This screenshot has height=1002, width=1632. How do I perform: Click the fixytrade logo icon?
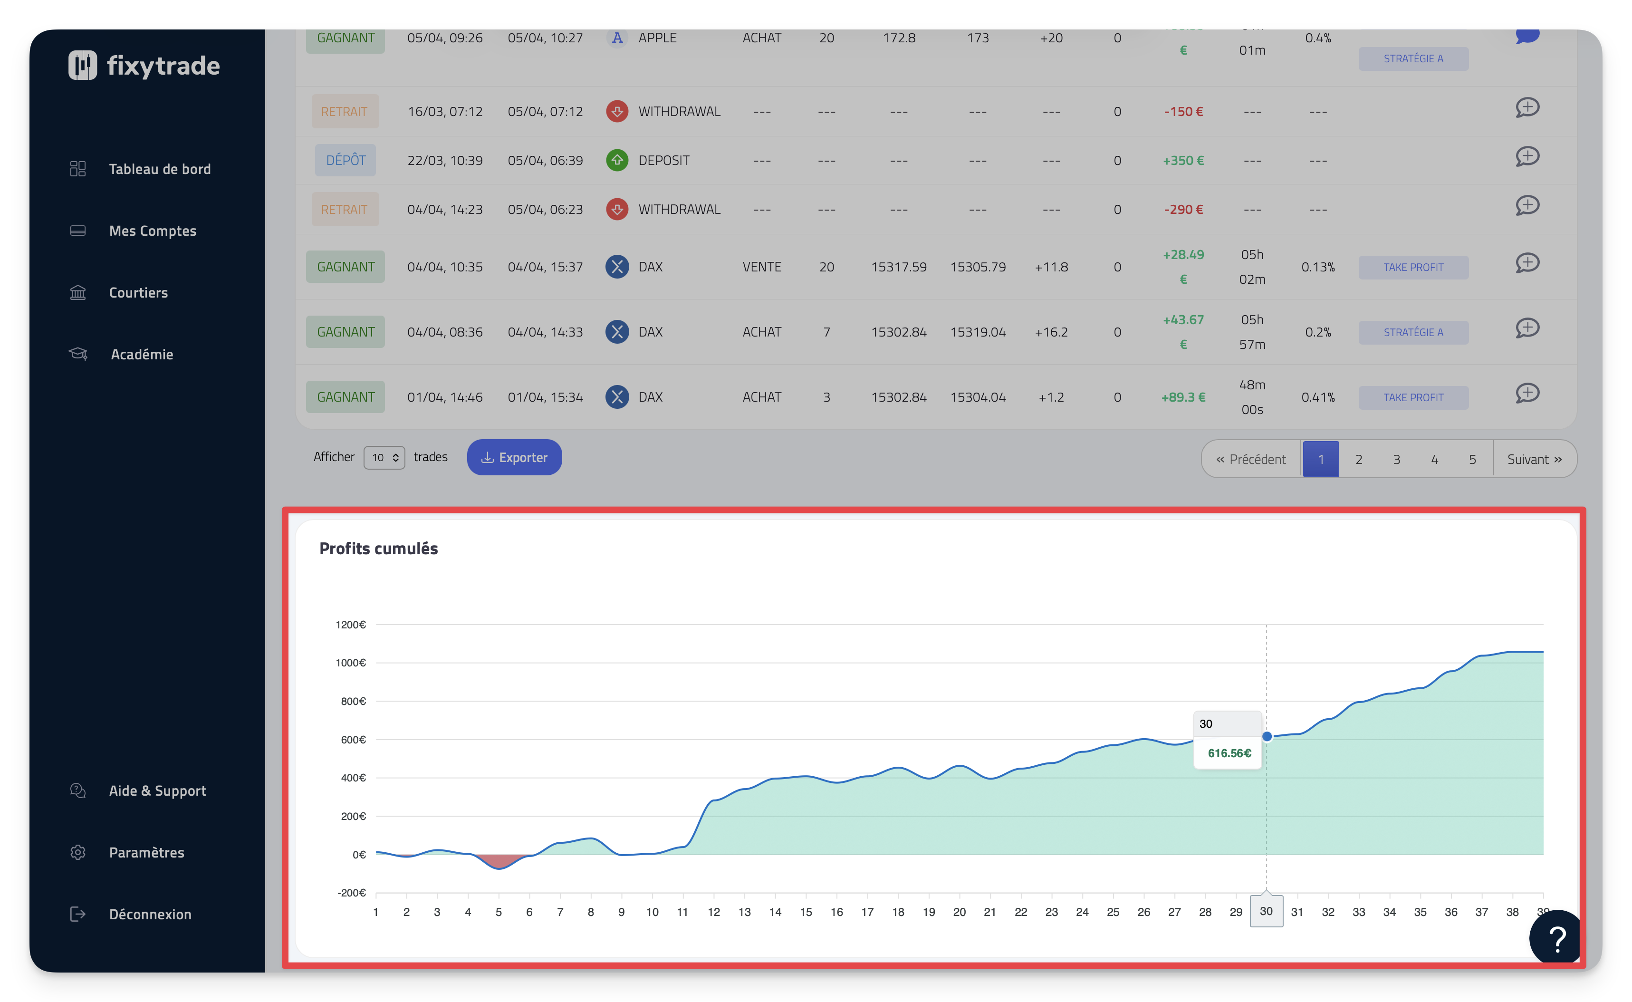(x=82, y=66)
